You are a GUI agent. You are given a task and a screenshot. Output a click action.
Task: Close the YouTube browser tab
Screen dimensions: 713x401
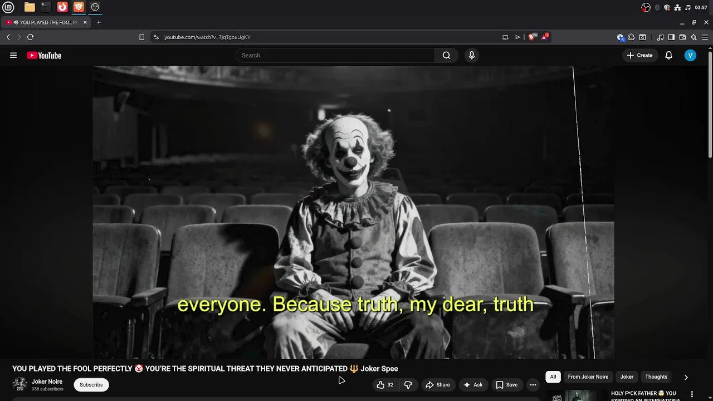(x=85, y=22)
